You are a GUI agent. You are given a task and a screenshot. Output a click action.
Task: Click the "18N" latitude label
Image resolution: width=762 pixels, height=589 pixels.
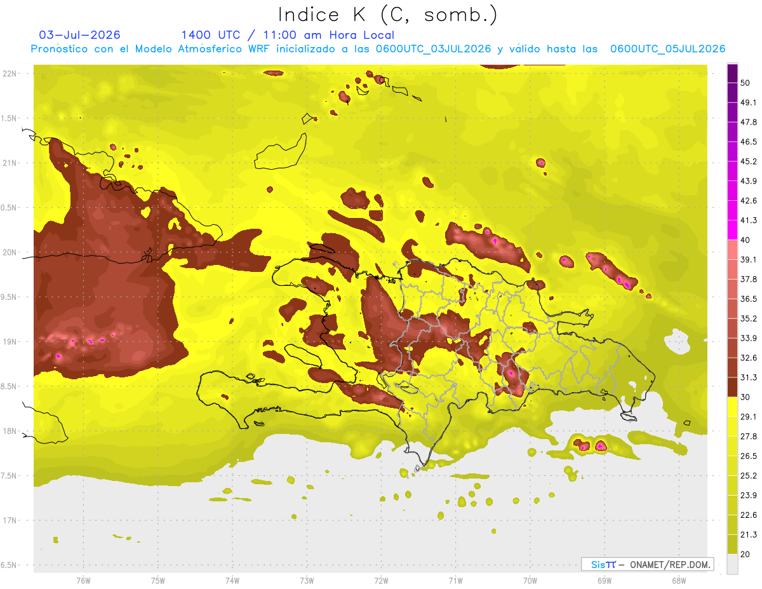[x=11, y=431]
